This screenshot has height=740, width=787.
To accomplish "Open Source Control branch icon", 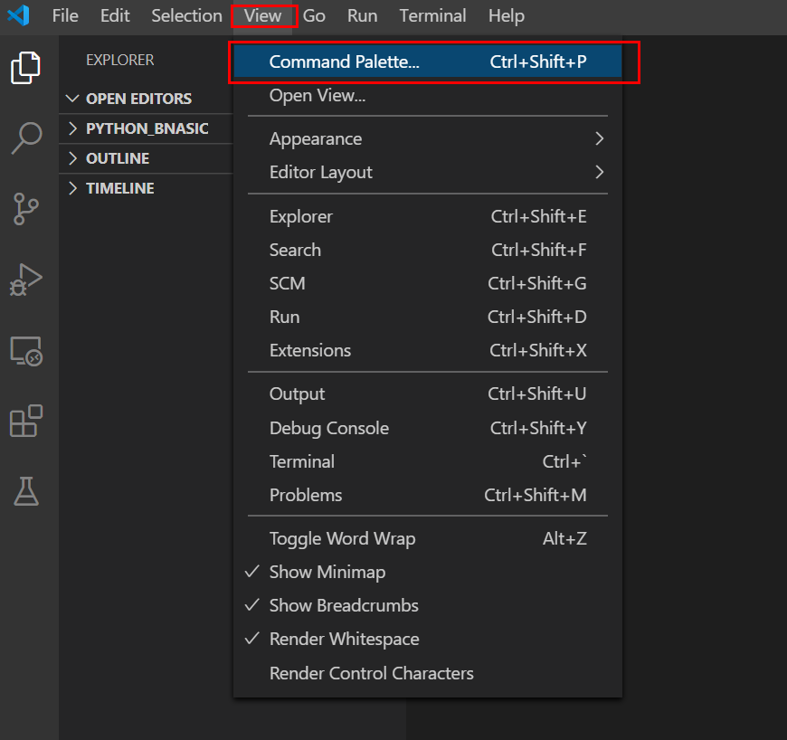I will point(26,208).
